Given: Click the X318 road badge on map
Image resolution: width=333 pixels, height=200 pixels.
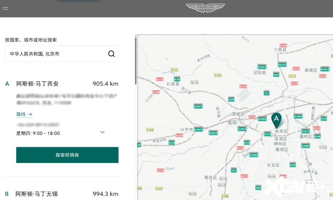Looking at the screenshot, I should click(x=223, y=179).
